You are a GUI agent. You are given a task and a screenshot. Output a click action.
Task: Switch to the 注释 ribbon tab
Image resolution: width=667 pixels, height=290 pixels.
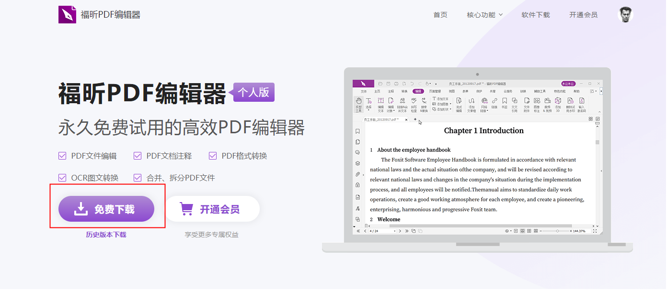tap(390, 91)
